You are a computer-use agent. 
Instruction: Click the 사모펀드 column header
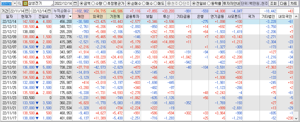(x=235, y=17)
